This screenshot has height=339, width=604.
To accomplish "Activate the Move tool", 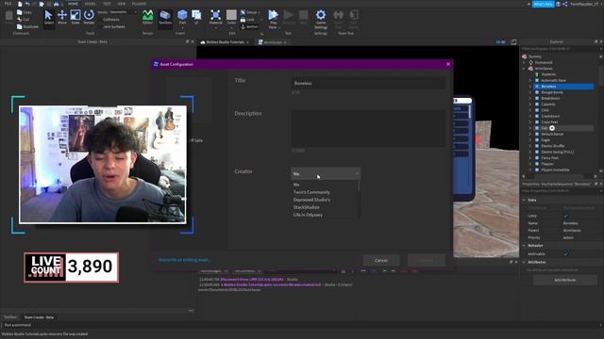I will coord(62,17).
